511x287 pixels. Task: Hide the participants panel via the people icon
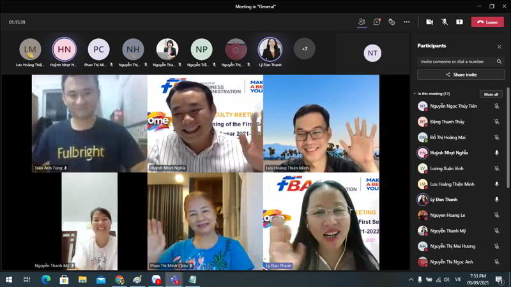[x=362, y=22]
